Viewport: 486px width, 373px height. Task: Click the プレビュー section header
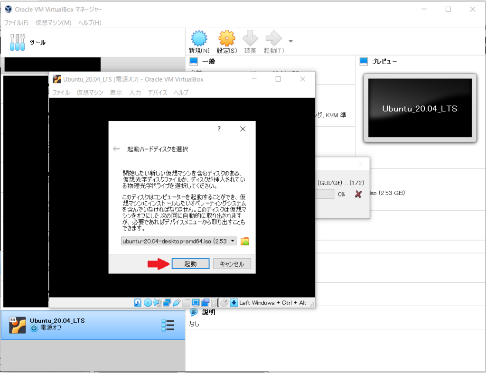click(x=384, y=61)
